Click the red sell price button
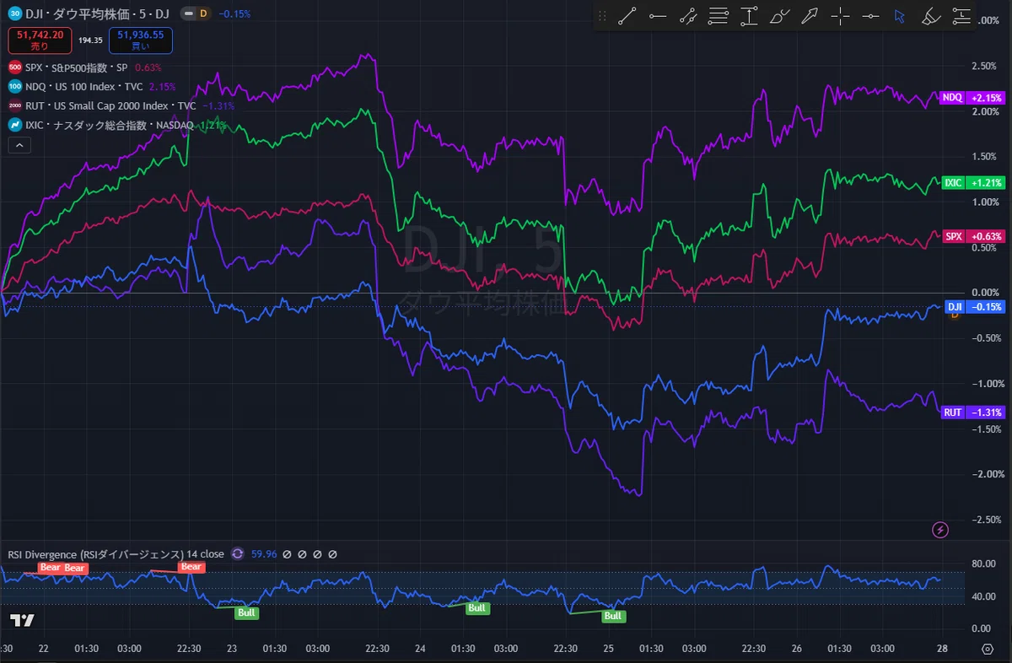Image resolution: width=1012 pixels, height=663 pixels. 40,40
